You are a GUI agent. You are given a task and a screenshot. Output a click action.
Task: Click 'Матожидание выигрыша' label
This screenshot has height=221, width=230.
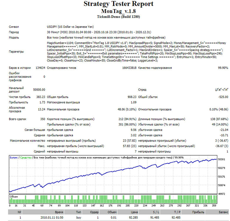(x=63, y=103)
